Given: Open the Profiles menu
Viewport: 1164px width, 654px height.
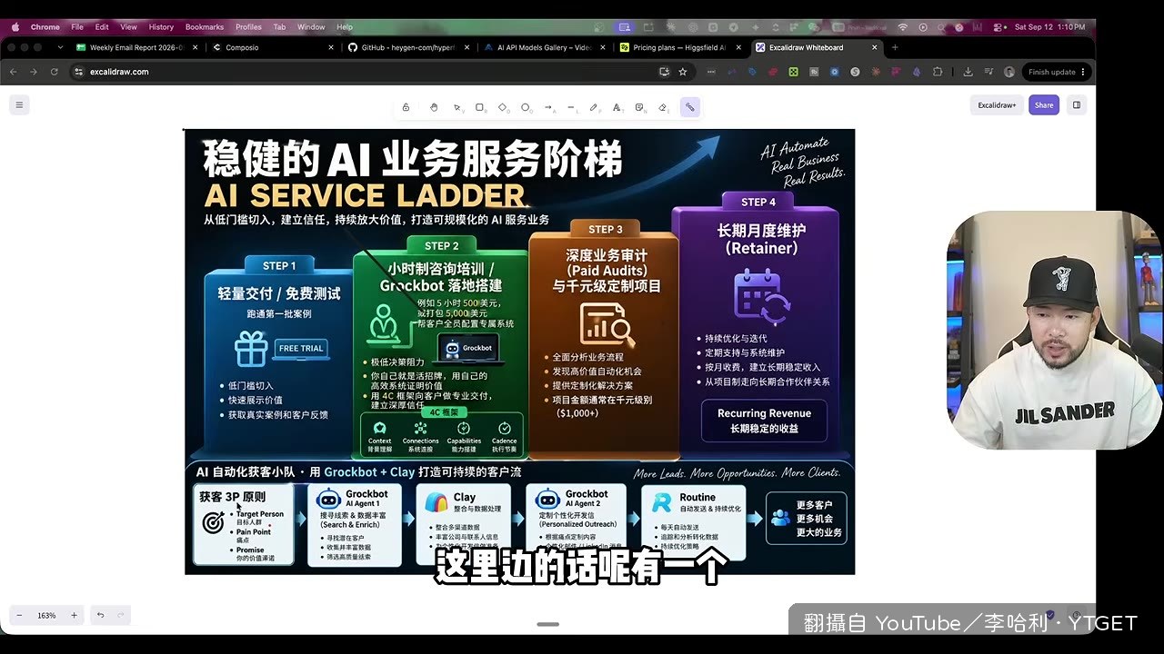Looking at the screenshot, I should 248,27.
